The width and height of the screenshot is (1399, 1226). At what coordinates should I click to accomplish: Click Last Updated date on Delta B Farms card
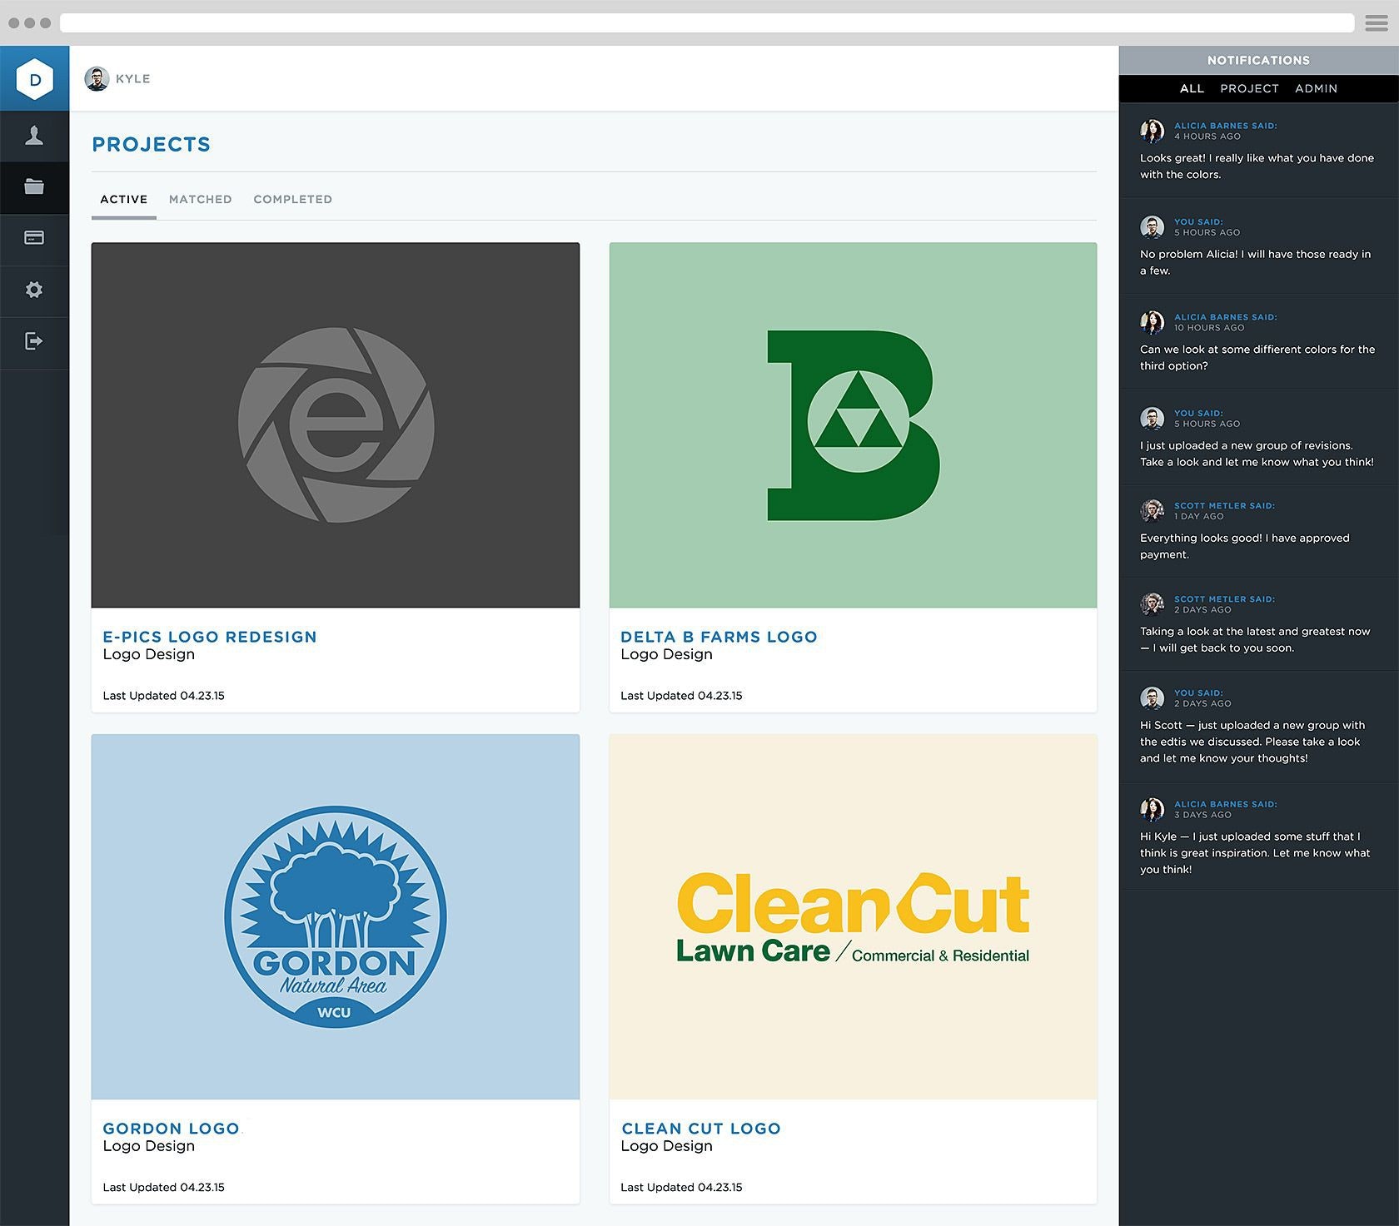click(x=681, y=696)
